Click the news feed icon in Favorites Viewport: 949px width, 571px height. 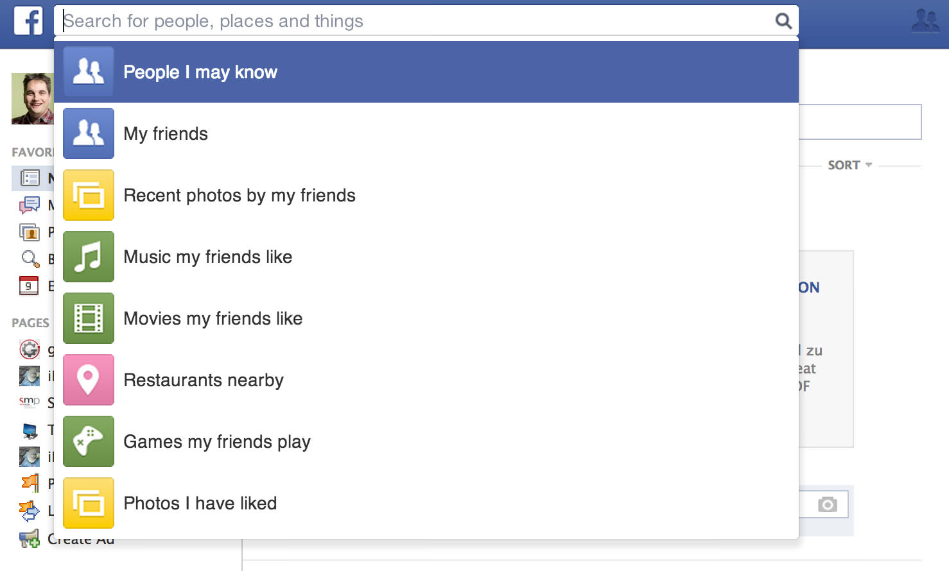30,178
